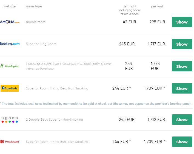
Task: Select the 'double room' room type text
Action: [x=36, y=22]
